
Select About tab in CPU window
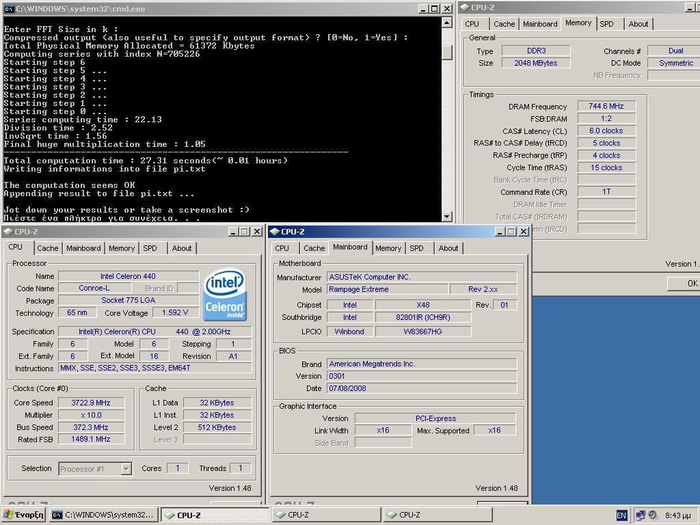click(182, 248)
